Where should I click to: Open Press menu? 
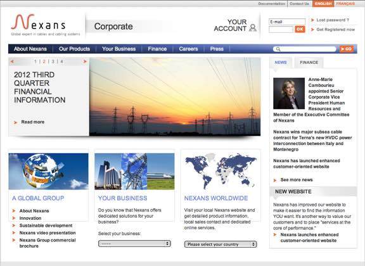point(217,49)
